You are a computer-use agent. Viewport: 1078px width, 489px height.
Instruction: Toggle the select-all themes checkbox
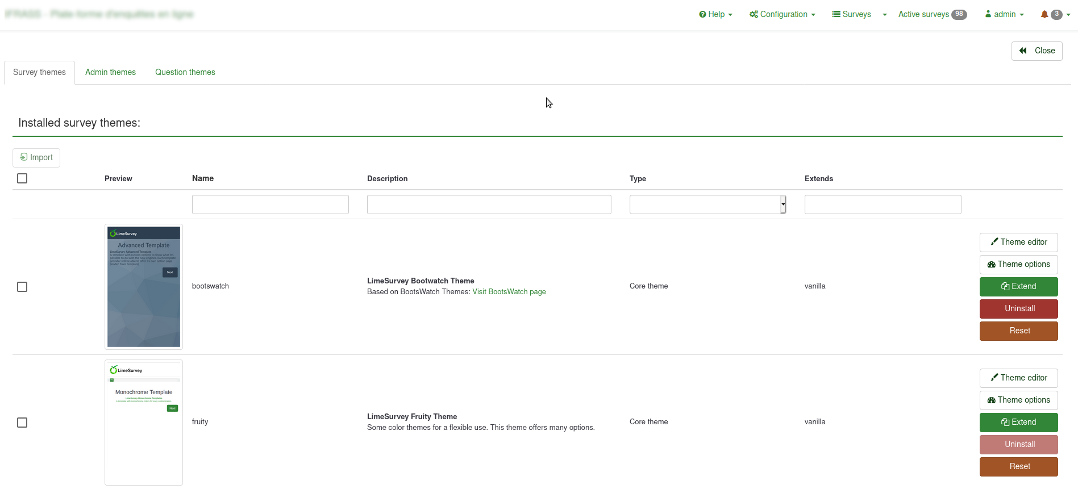[x=22, y=179]
